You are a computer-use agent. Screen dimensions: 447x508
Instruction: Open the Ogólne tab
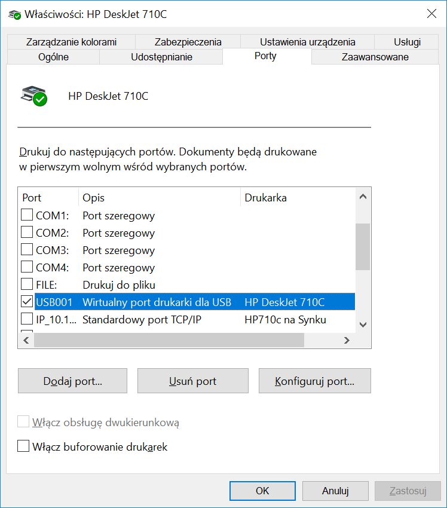point(53,57)
